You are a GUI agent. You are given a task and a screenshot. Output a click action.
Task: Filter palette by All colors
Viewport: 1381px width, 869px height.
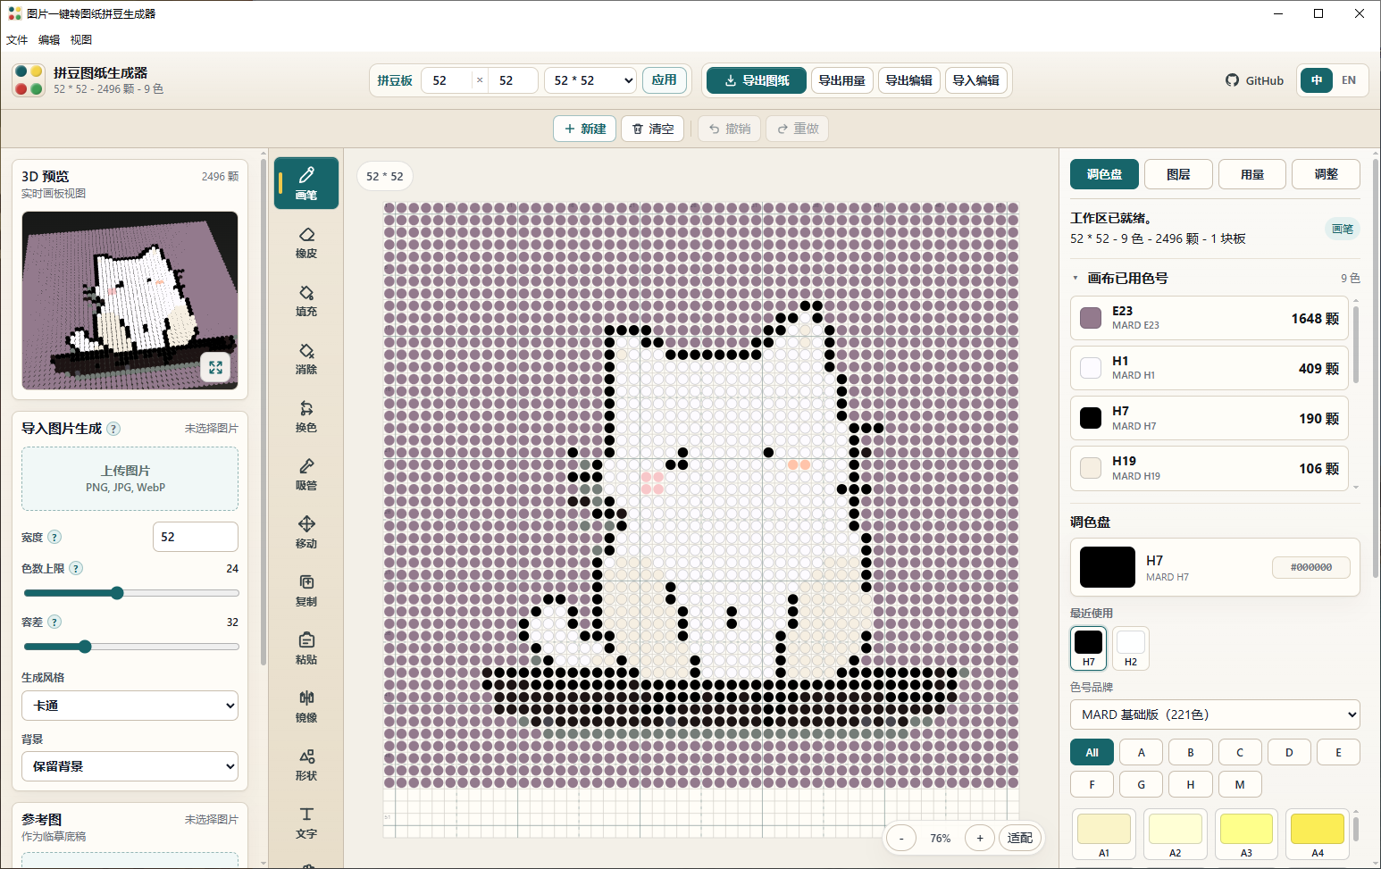click(x=1092, y=752)
